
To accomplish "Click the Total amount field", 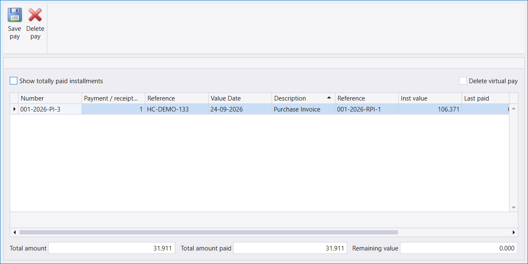I will coord(112,248).
